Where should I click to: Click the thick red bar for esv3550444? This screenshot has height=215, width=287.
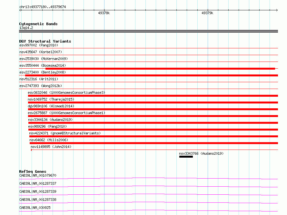tap(160, 69)
